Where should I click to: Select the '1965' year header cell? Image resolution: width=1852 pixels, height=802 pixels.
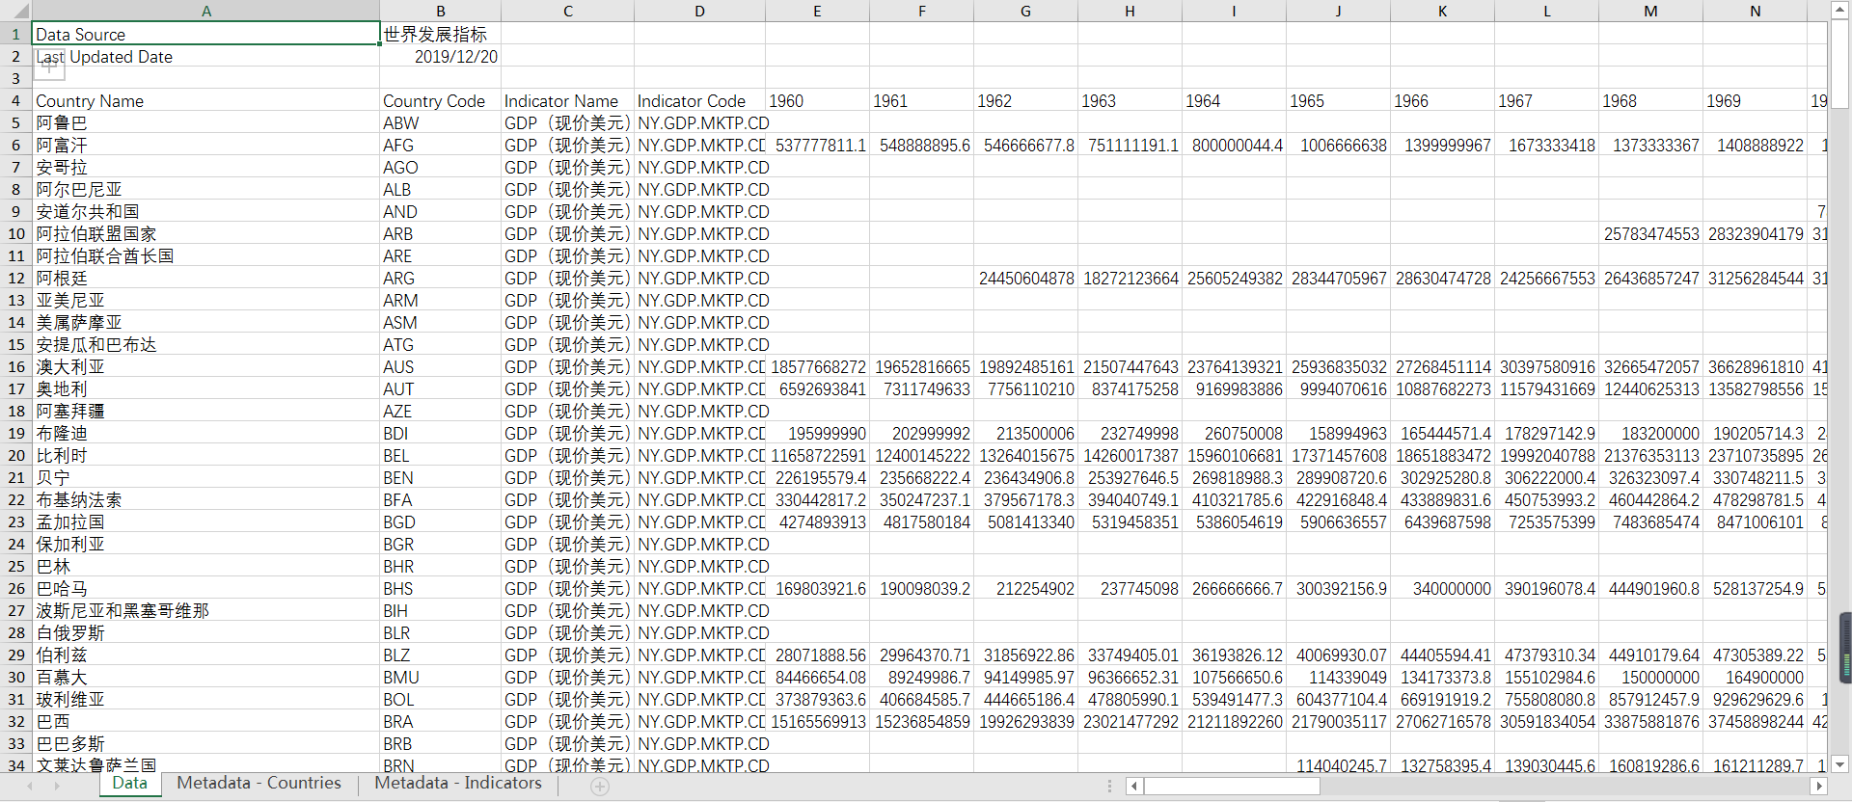tap(1339, 101)
